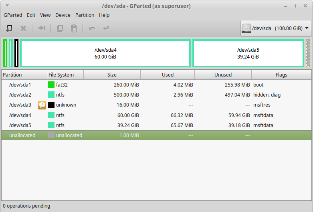Select the green fat32 block in disk map
Image resolution: width=313 pixels, height=212 pixels.
[5, 53]
